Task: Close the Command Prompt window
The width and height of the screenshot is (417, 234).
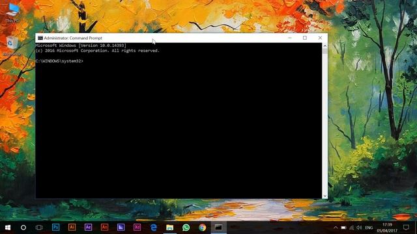Action: [x=320, y=38]
